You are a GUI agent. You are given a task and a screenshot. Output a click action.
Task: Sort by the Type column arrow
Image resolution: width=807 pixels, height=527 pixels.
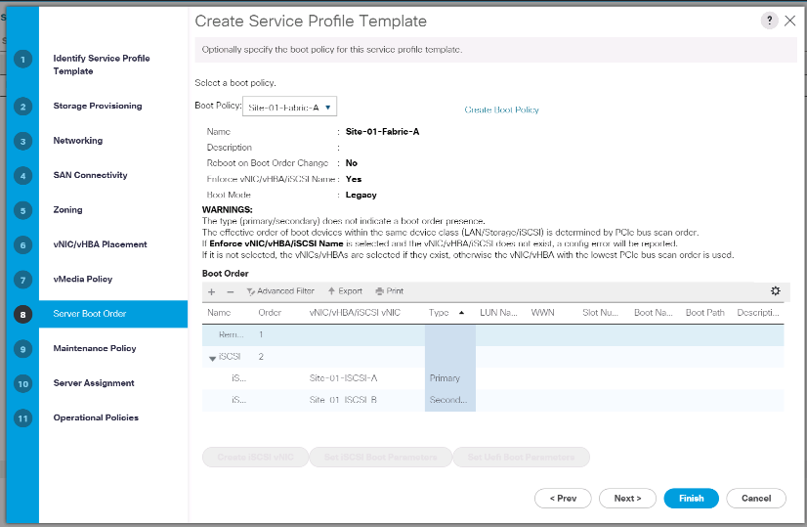click(461, 313)
